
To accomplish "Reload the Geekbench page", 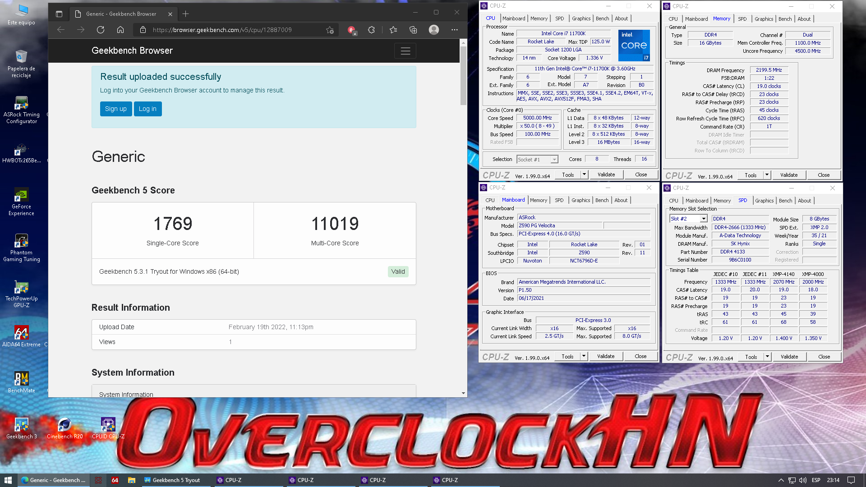I will click(101, 30).
